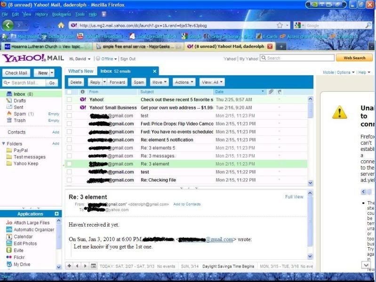Screen dimensions: 376x282
Task: Click the Sign Out link
Action: click(x=128, y=59)
